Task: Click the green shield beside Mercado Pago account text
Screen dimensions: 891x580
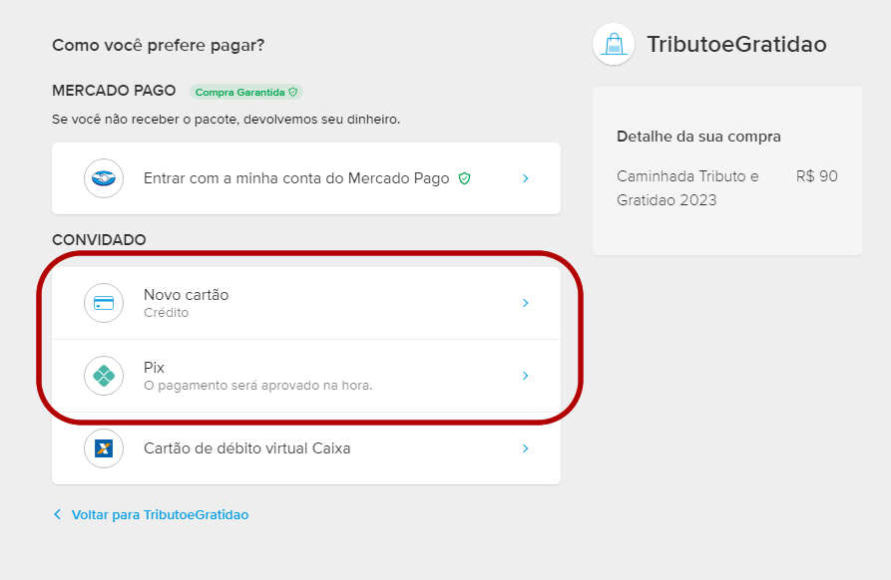Action: [464, 178]
